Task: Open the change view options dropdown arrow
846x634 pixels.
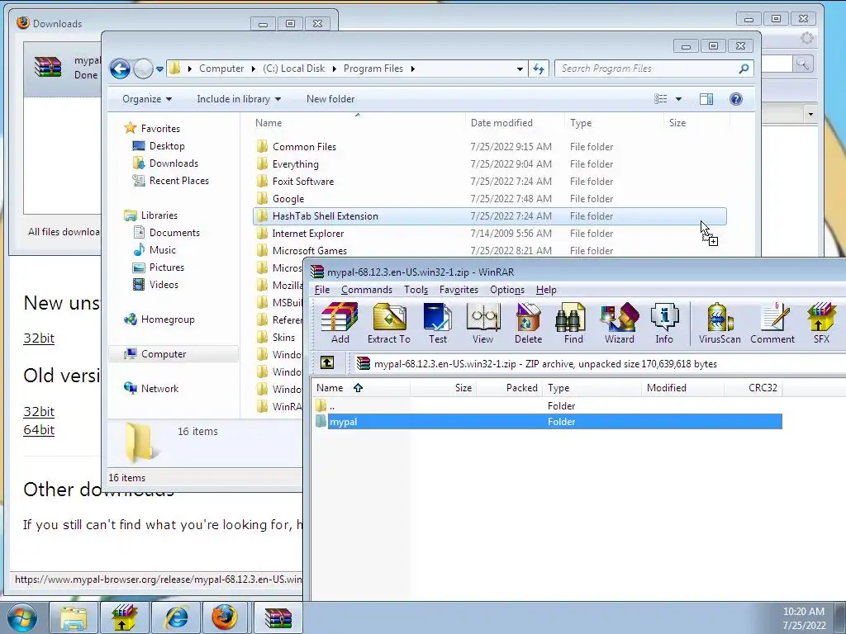Action: coord(678,99)
